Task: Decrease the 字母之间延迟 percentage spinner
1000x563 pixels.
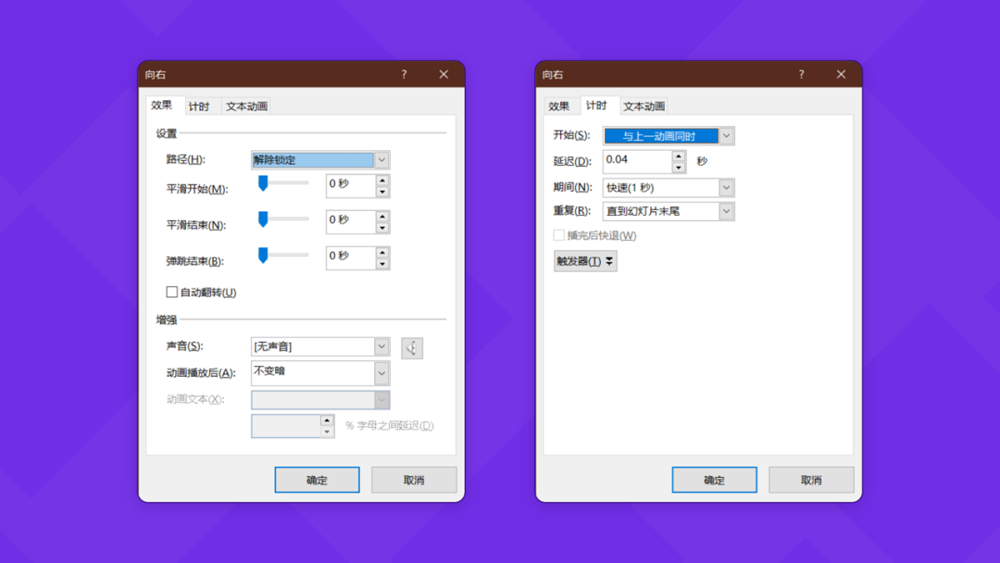Action: pos(327,432)
